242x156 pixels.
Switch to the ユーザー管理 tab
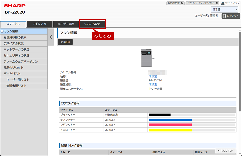click(66, 24)
